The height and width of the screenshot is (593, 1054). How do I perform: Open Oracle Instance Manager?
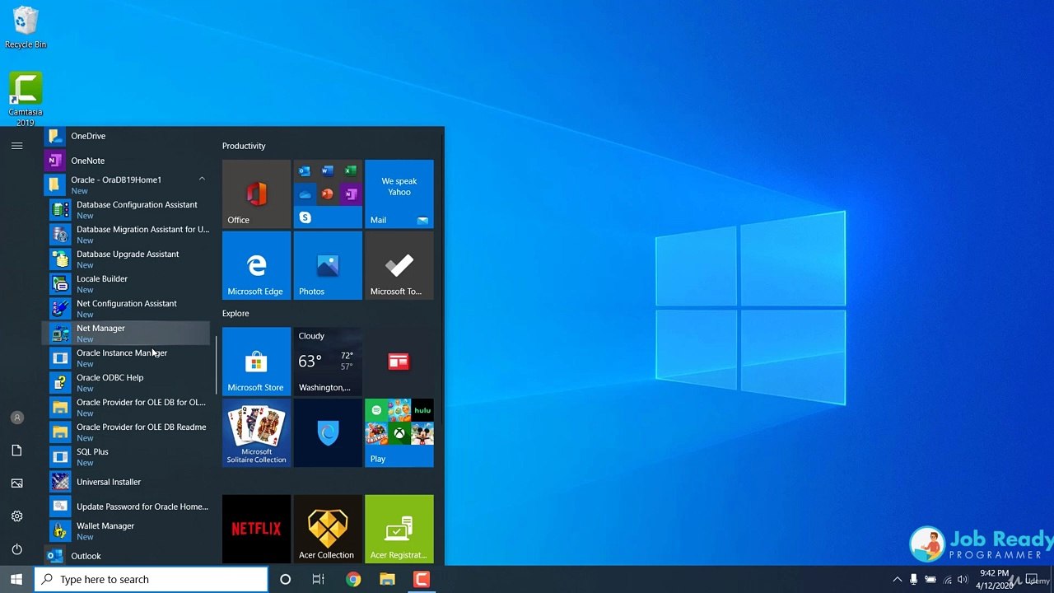pyautogui.click(x=127, y=358)
